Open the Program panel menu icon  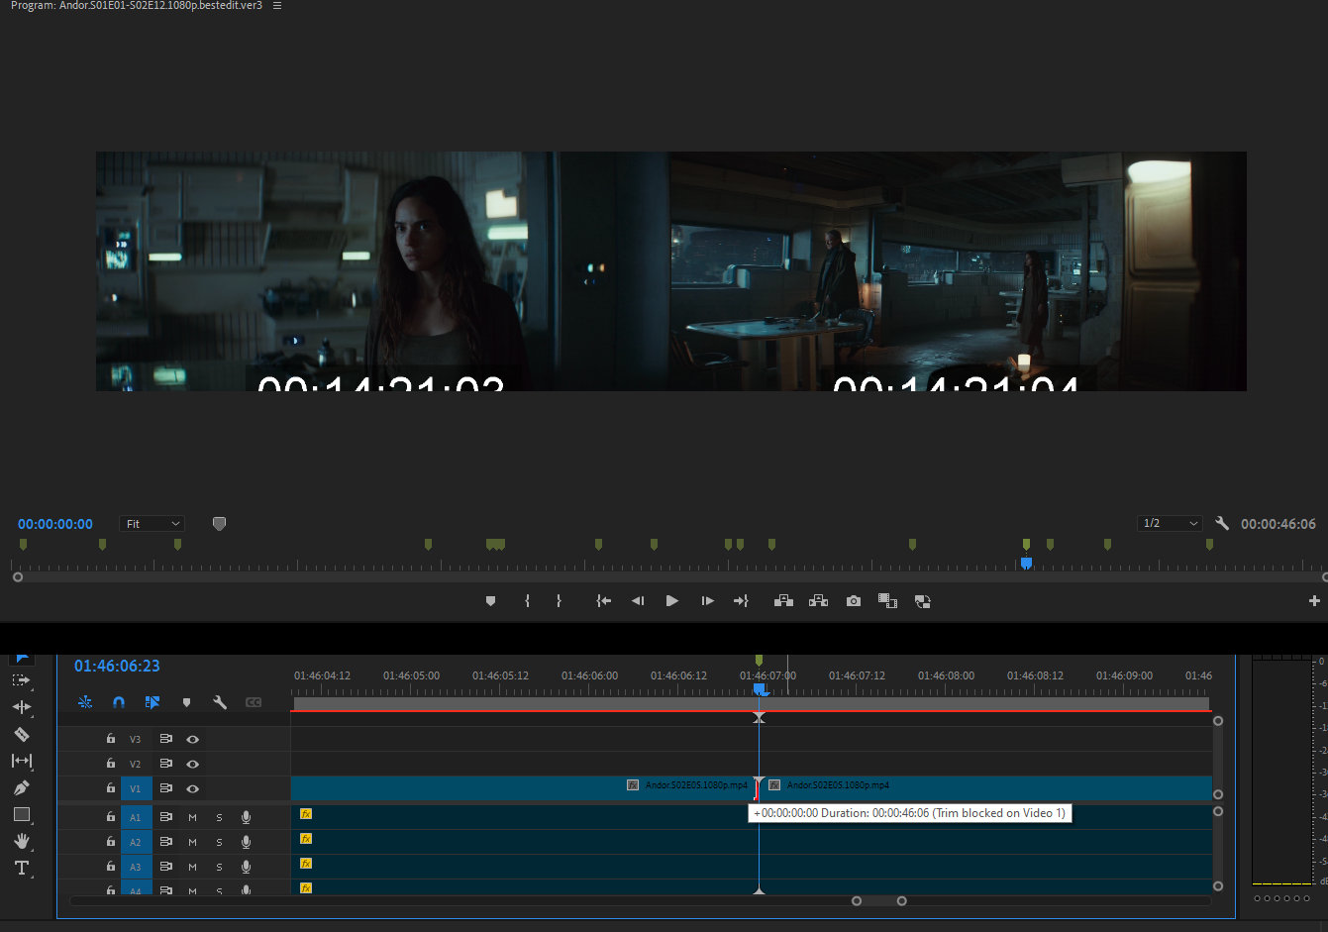(x=277, y=6)
